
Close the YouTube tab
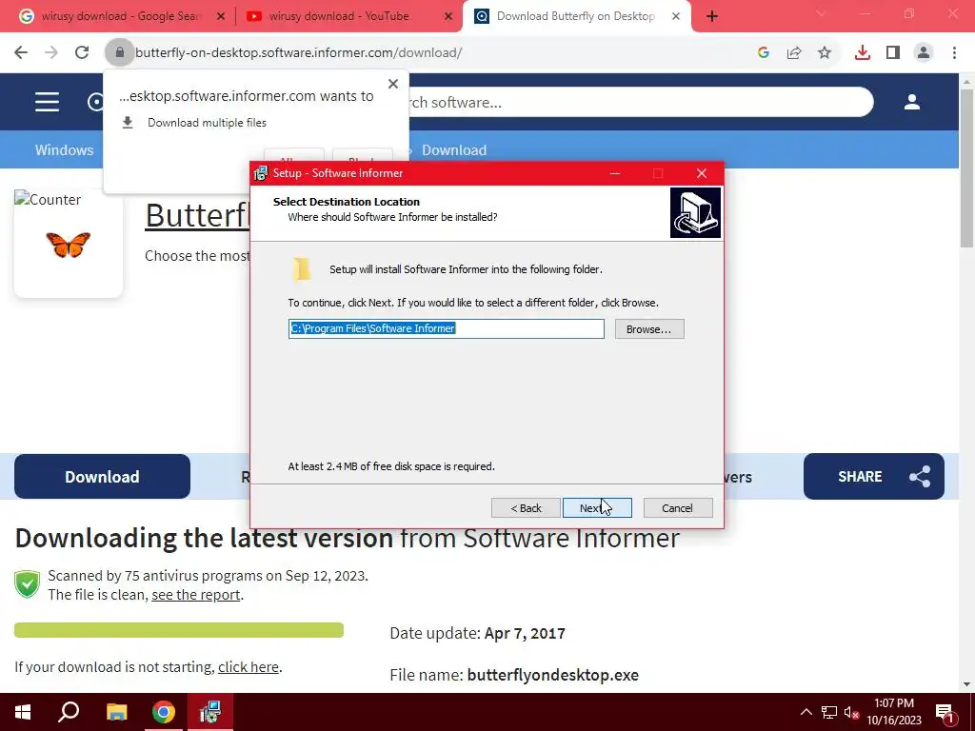[448, 17]
